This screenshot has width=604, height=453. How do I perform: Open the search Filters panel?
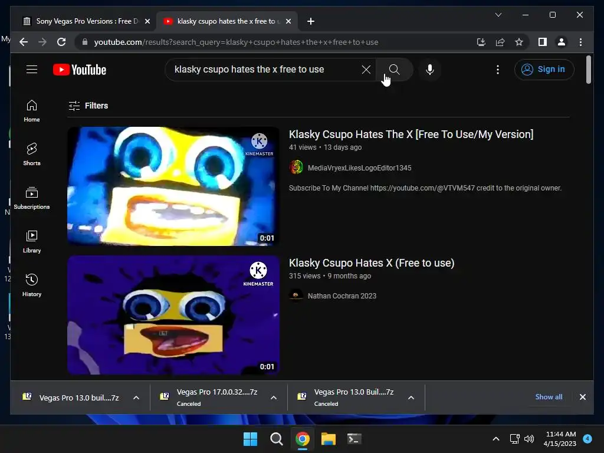(88, 106)
